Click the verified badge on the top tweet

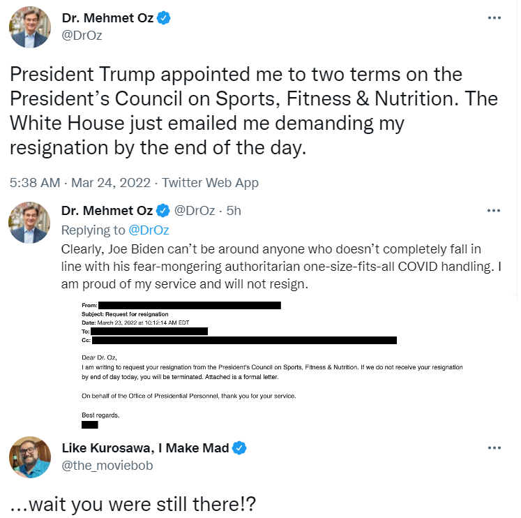tap(164, 19)
